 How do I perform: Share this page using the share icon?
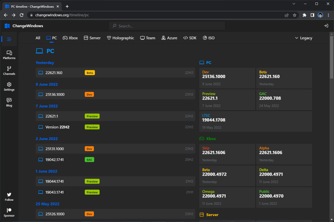286,15
